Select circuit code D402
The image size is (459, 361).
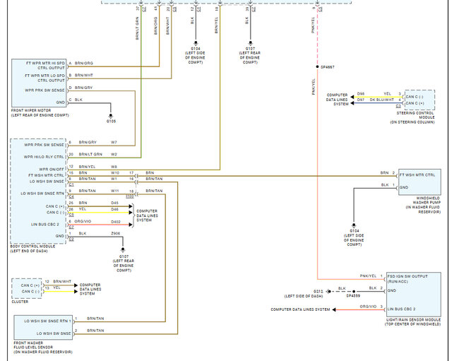click(116, 222)
